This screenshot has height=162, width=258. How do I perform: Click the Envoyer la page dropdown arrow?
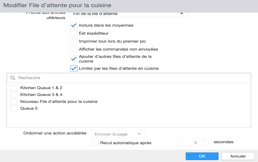coord(139,134)
